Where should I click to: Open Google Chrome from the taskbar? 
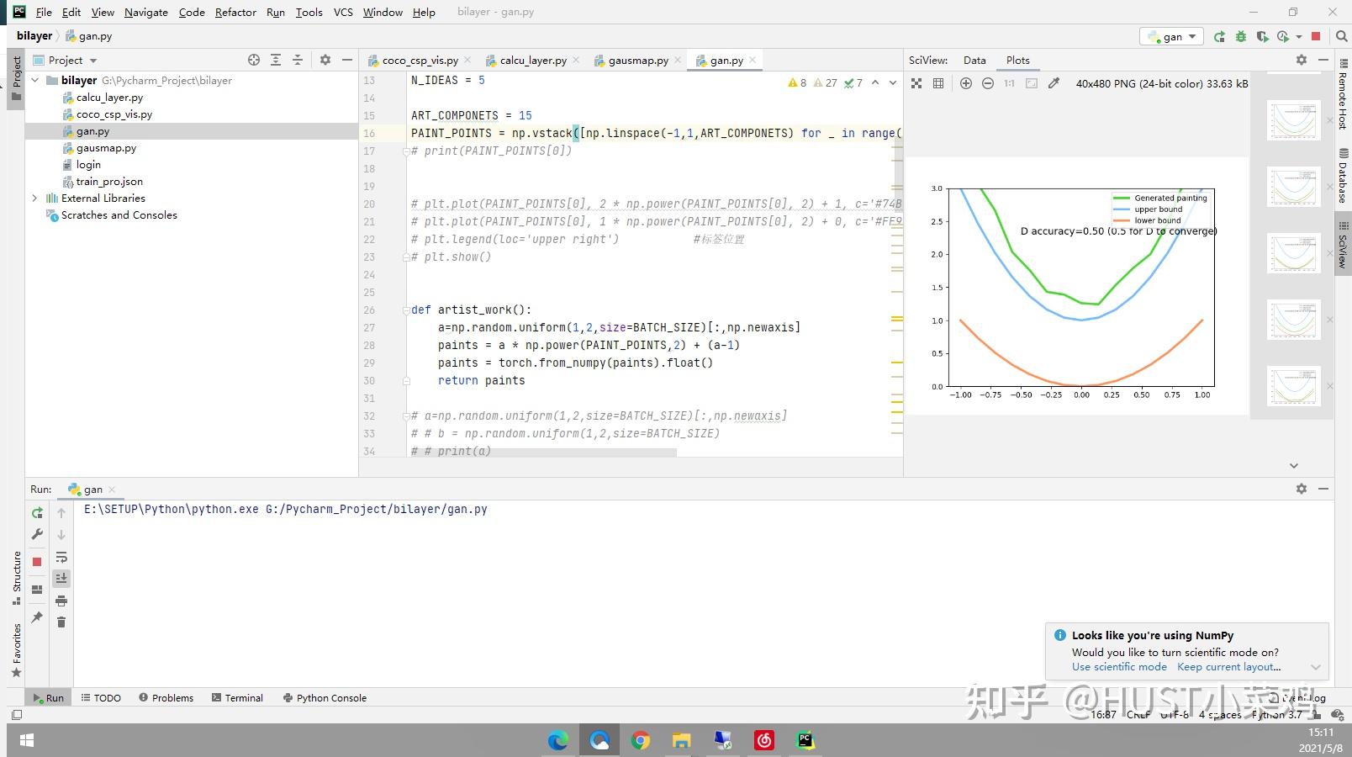[641, 740]
